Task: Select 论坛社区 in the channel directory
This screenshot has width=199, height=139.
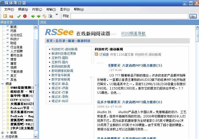Action: 16,35
